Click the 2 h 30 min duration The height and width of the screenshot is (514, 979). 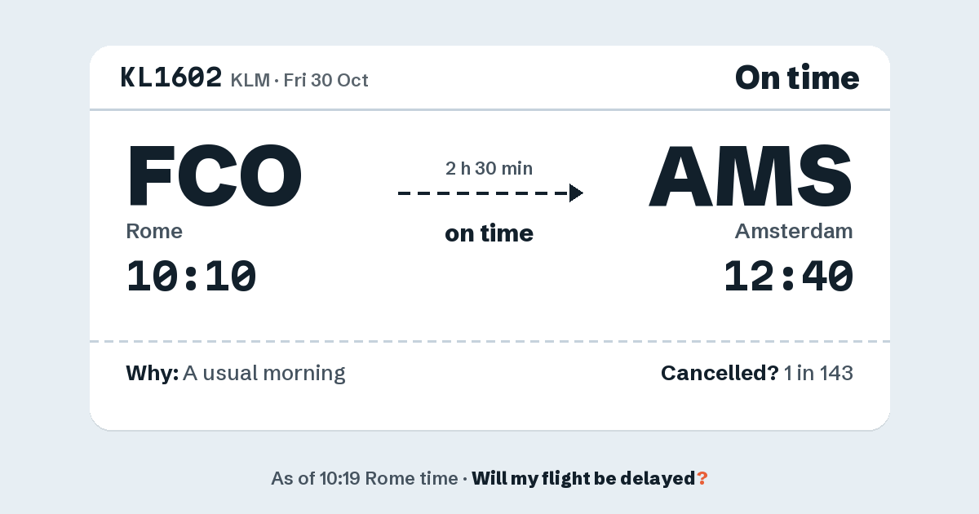click(489, 169)
